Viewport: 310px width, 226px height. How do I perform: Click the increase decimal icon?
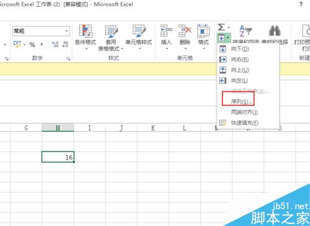(55, 44)
